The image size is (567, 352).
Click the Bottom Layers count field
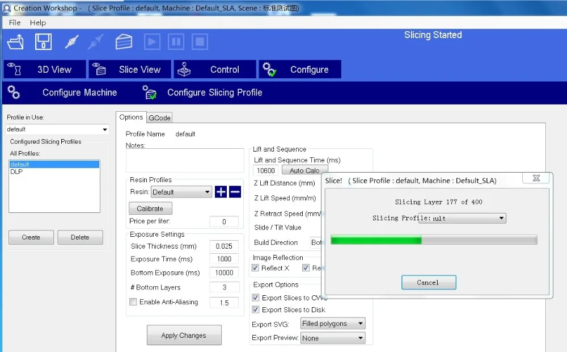[x=224, y=287]
